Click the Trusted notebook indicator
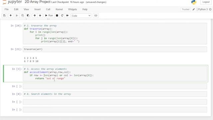Viewport: 213px width, 120px height. tap(186, 9)
